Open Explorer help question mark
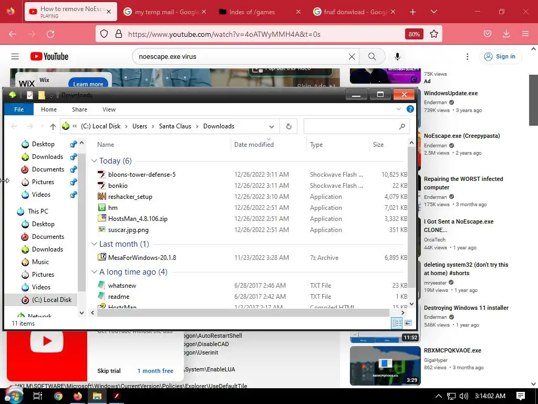The width and height of the screenshot is (538, 404). (x=410, y=109)
